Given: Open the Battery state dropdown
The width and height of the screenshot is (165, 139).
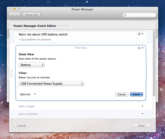Looking at the screenshot, I should pyautogui.click(x=32, y=65).
